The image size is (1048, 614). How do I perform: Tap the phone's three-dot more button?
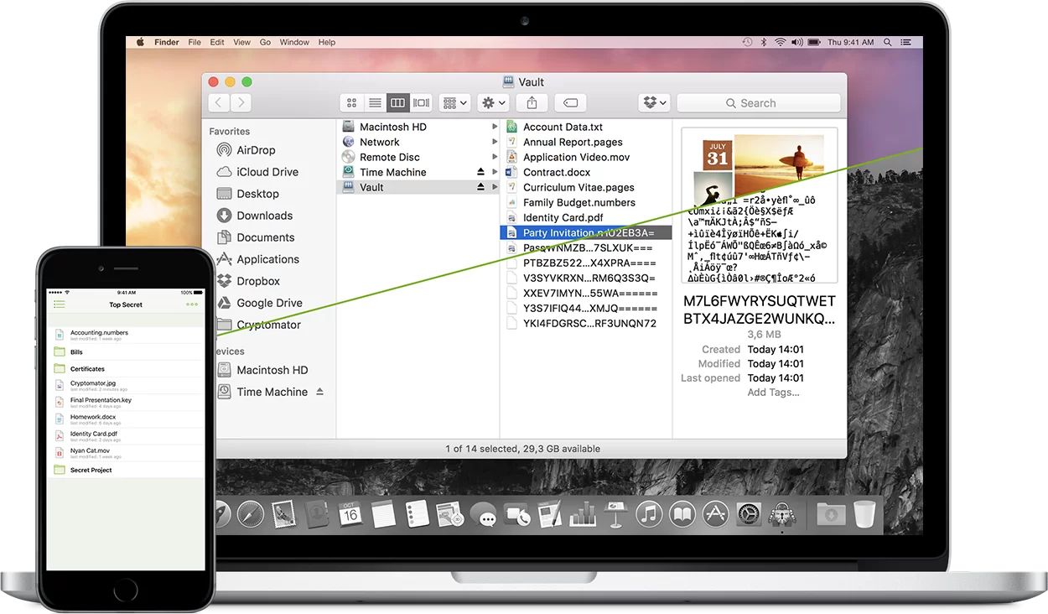coord(192,304)
